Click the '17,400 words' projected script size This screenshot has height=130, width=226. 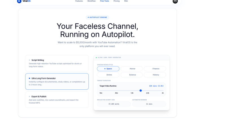[114, 104]
